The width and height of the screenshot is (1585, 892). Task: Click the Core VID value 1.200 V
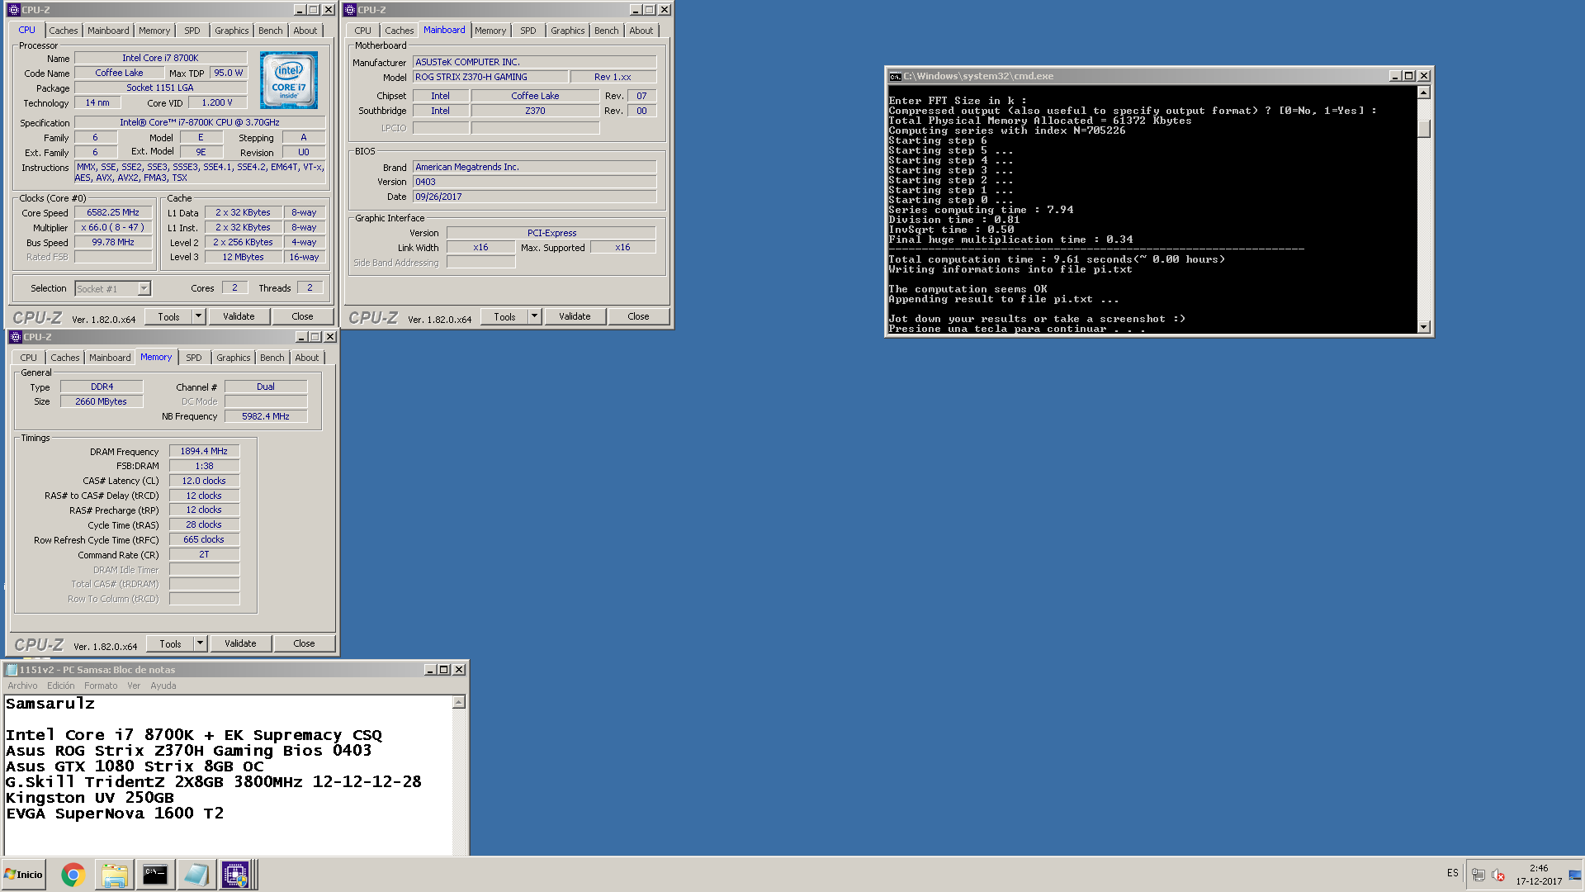(x=217, y=102)
